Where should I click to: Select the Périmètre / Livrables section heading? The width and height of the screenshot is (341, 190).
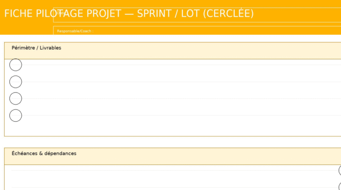click(37, 48)
